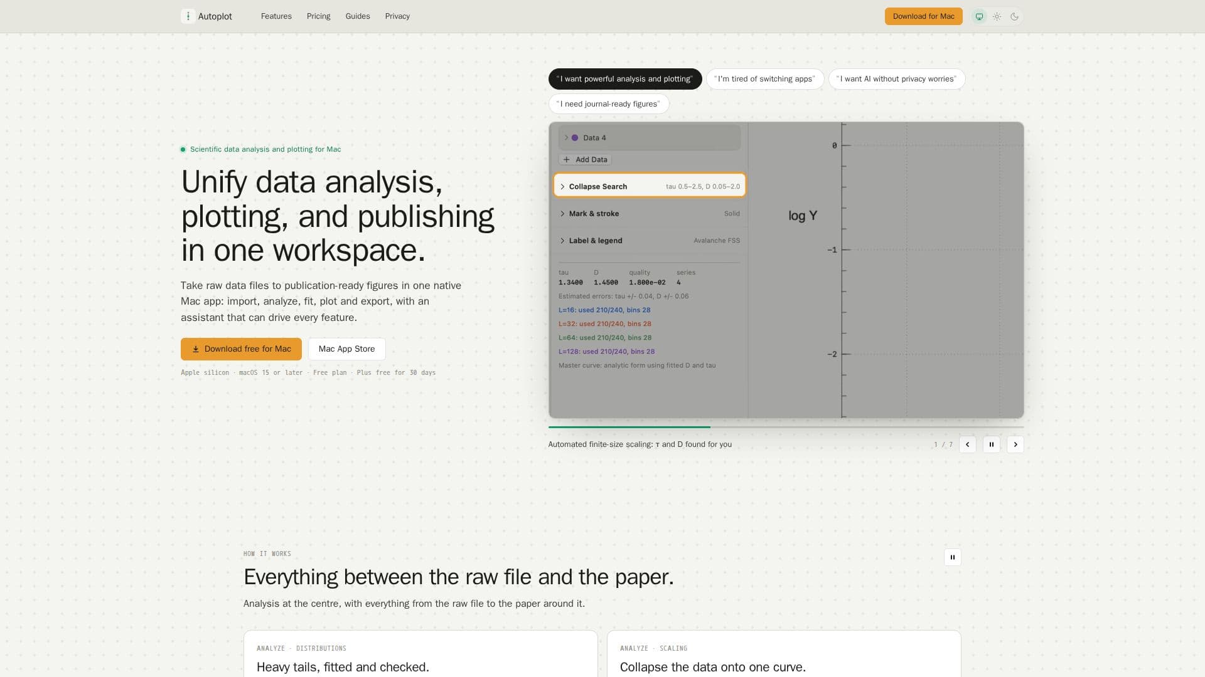Click "L=32: used 210/240, bins 28" text

pyautogui.click(x=605, y=324)
